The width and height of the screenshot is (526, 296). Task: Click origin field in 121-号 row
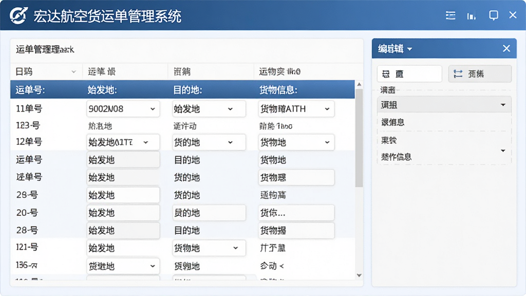point(123,248)
